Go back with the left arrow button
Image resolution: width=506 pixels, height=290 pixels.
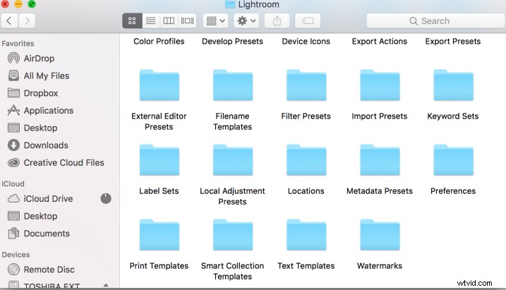click(9, 21)
